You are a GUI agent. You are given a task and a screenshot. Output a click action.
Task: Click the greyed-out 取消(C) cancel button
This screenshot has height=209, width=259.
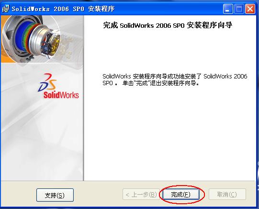coord(227,195)
